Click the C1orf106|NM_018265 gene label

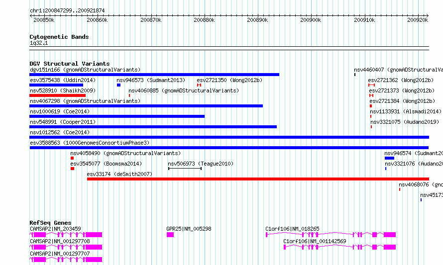coord(292,229)
